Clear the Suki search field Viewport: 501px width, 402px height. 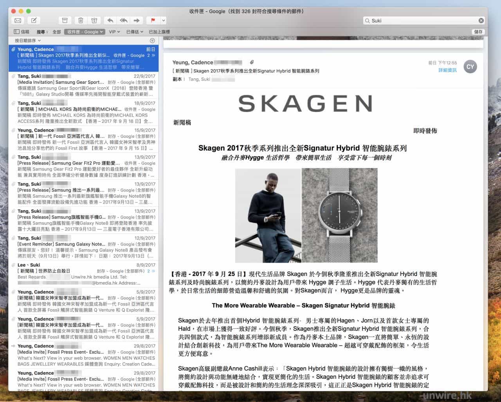coord(481,20)
